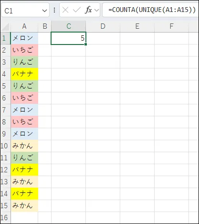Click cell A11 containing りんご

(x=24, y=158)
